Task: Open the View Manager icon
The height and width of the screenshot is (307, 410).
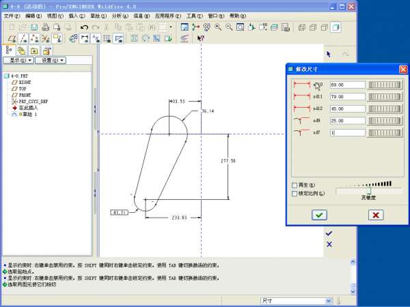Action: click(285, 27)
